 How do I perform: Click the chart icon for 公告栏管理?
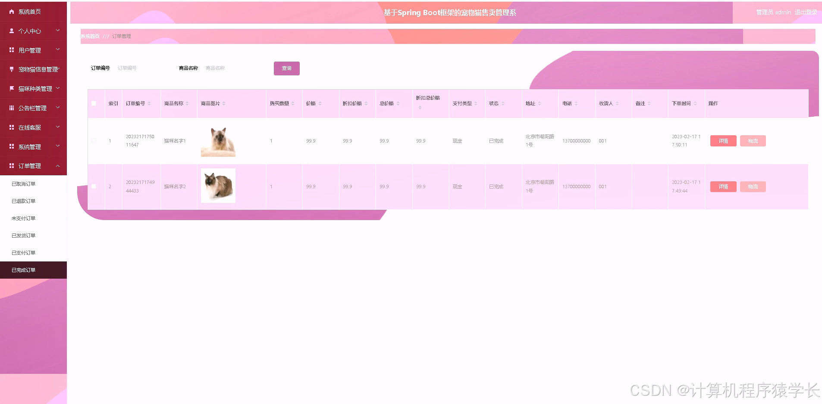12,108
